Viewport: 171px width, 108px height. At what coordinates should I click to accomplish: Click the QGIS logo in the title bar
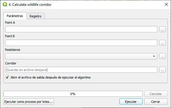(5, 4)
